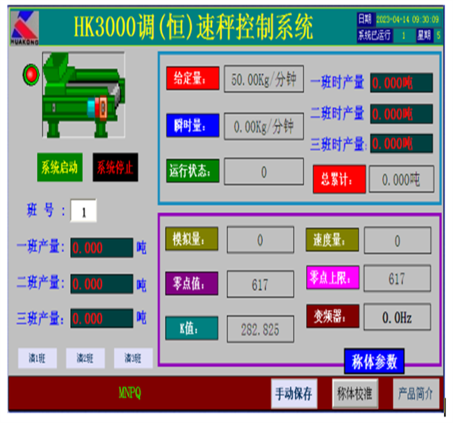The width and height of the screenshot is (453, 423).
Task: Click the HUAKONG logo icon
Action: pos(24,27)
